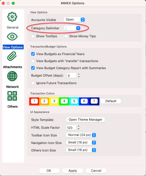Switch to the View Options label tab
The width and height of the screenshot is (146, 176).
[x=13, y=47]
